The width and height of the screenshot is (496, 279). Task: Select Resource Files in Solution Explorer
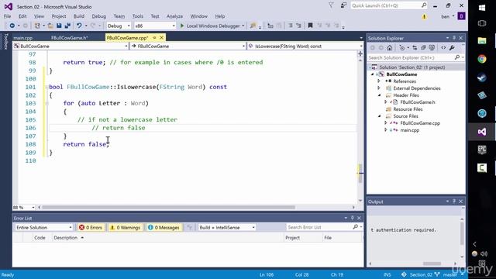[408, 109]
